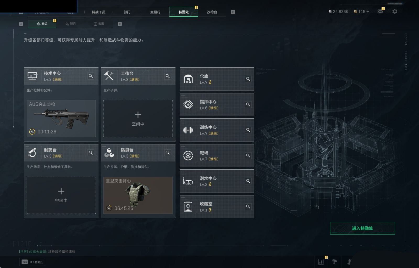The height and width of the screenshot is (268, 419).
Task: Add production in idle 工作台 slot
Action: [138, 119]
